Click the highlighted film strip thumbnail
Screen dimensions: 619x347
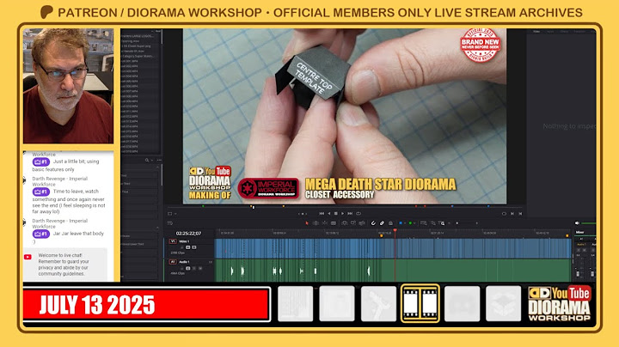click(x=420, y=304)
